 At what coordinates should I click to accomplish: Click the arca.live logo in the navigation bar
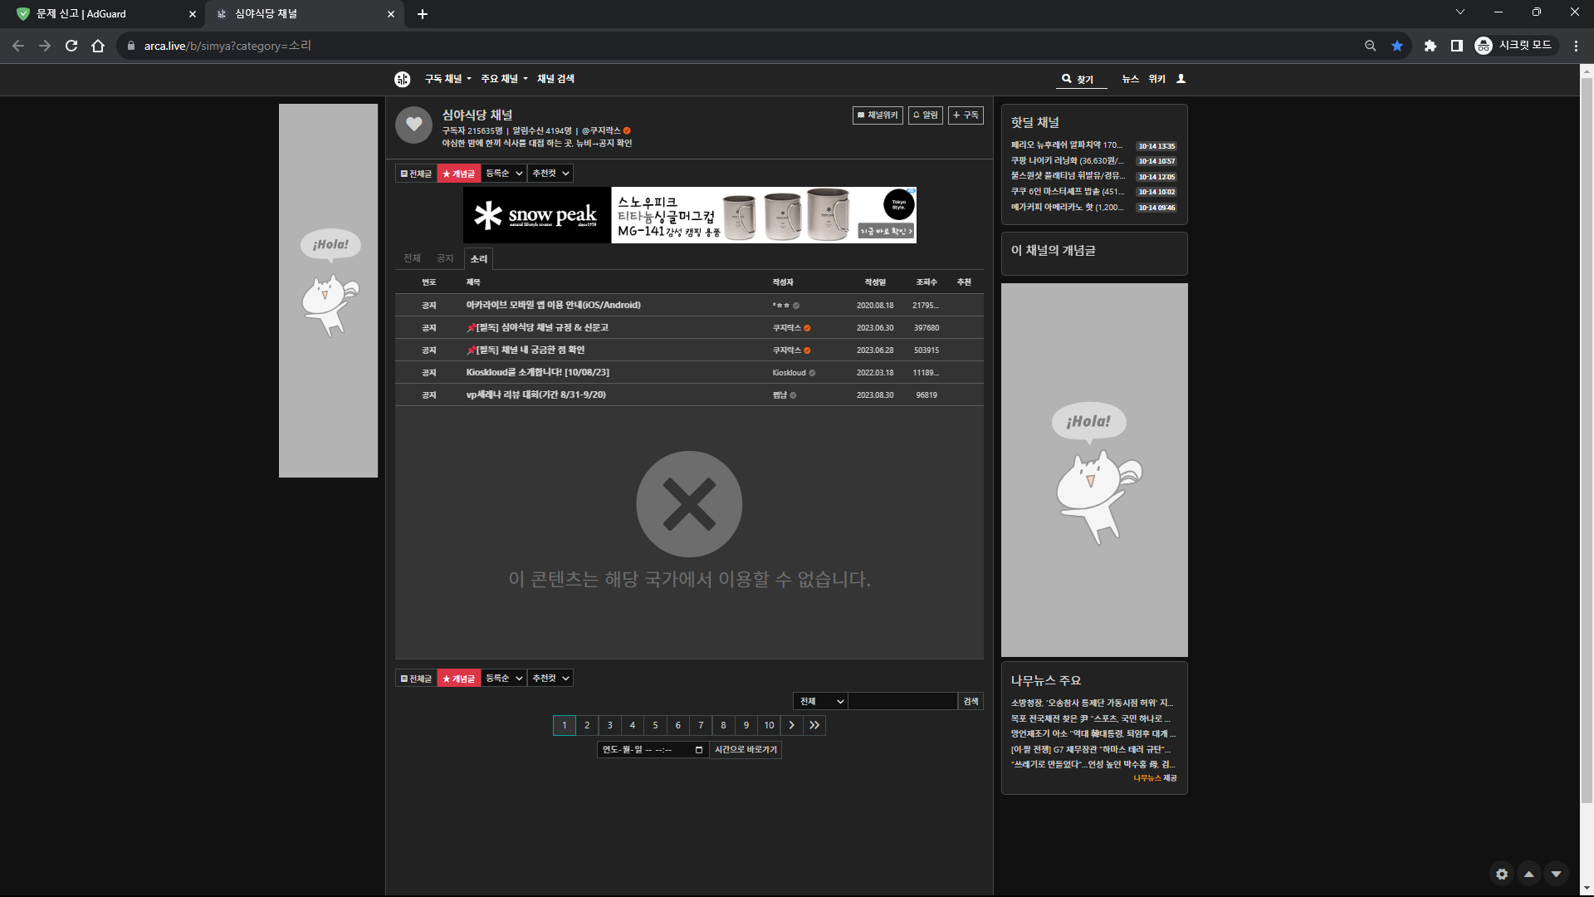(x=403, y=79)
